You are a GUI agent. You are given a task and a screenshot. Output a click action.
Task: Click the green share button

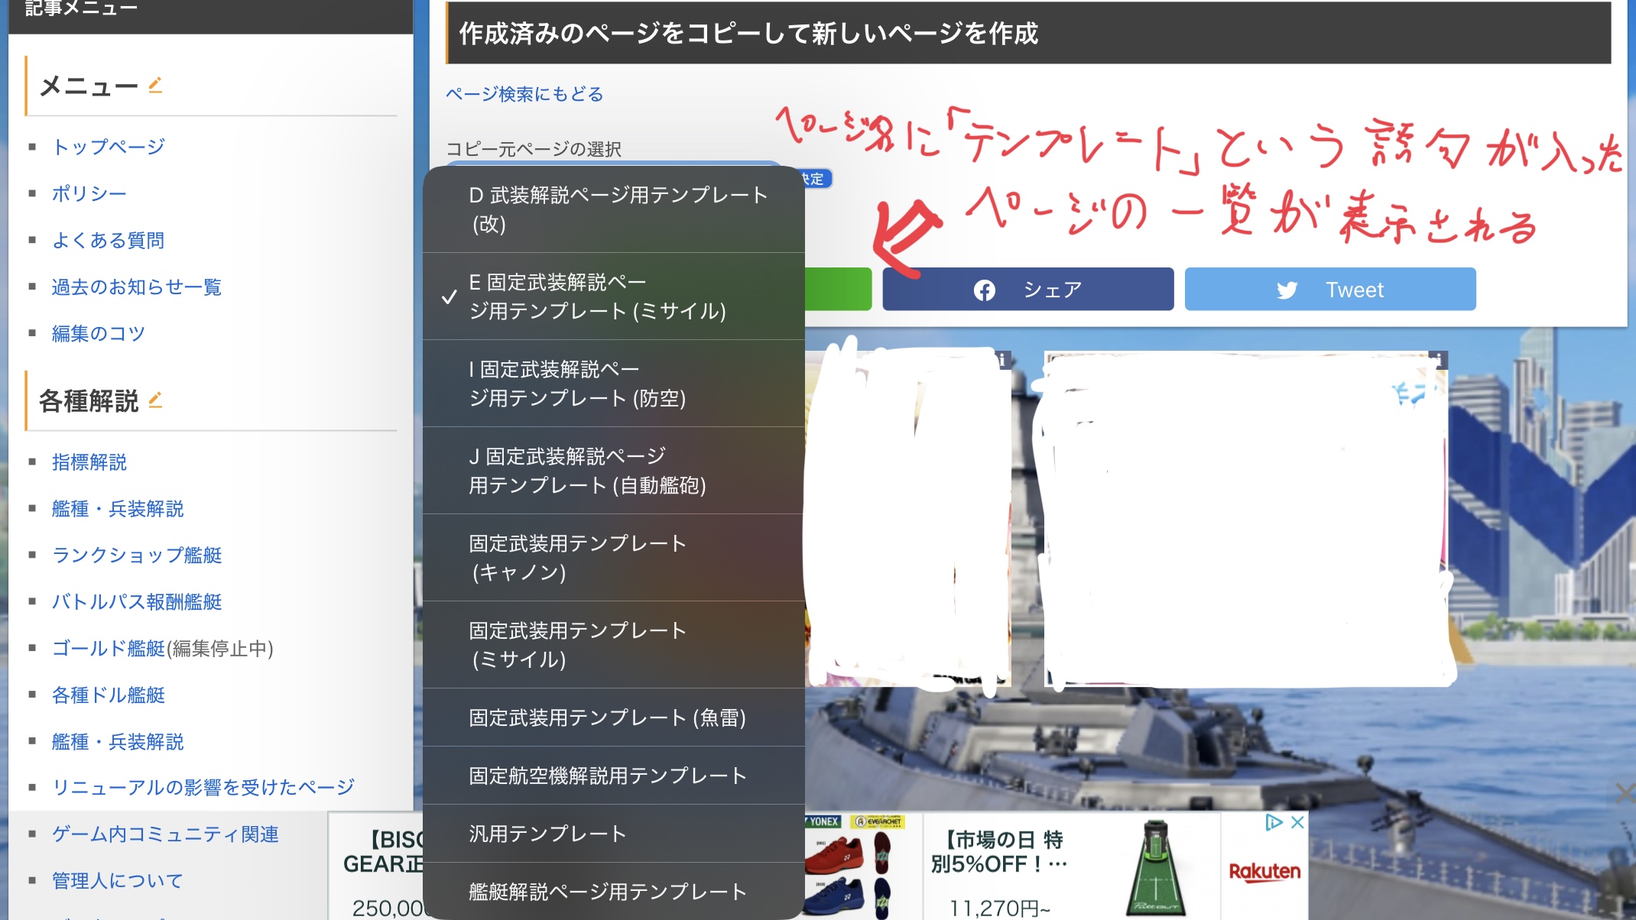pos(838,289)
